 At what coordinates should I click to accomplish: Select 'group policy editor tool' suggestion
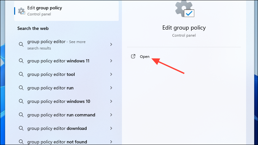pyautogui.click(x=66, y=74)
